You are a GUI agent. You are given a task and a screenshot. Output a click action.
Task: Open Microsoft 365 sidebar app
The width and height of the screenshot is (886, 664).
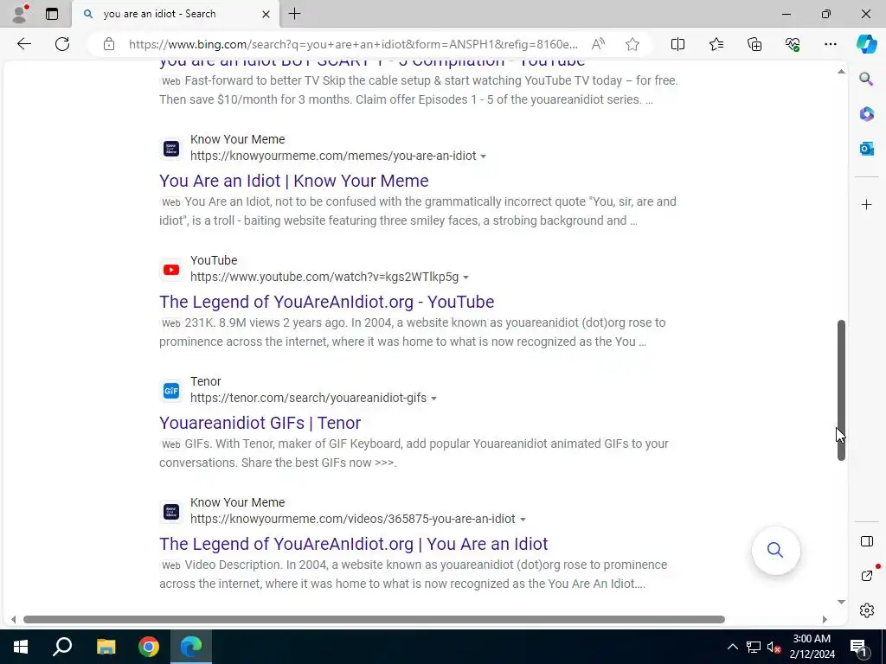tap(866, 113)
